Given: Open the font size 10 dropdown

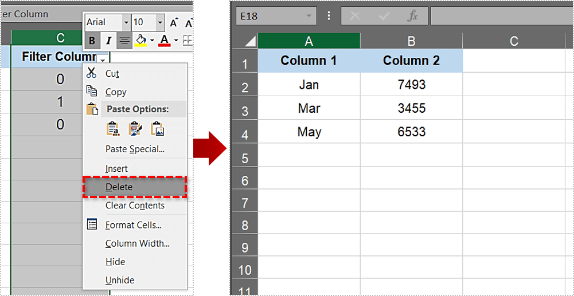Looking at the screenshot, I should pyautogui.click(x=159, y=22).
